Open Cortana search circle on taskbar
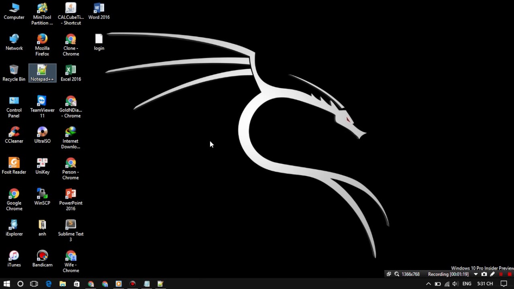514x289 pixels. 20,284
